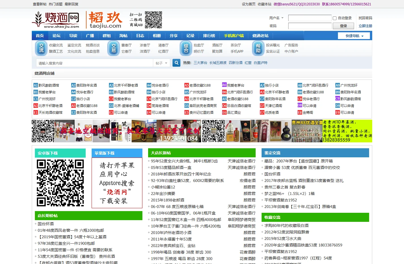Open post 藏品：2007年茅台【盛世国藏】原开箱
The width and height of the screenshot is (404, 264).
click(x=299, y=161)
